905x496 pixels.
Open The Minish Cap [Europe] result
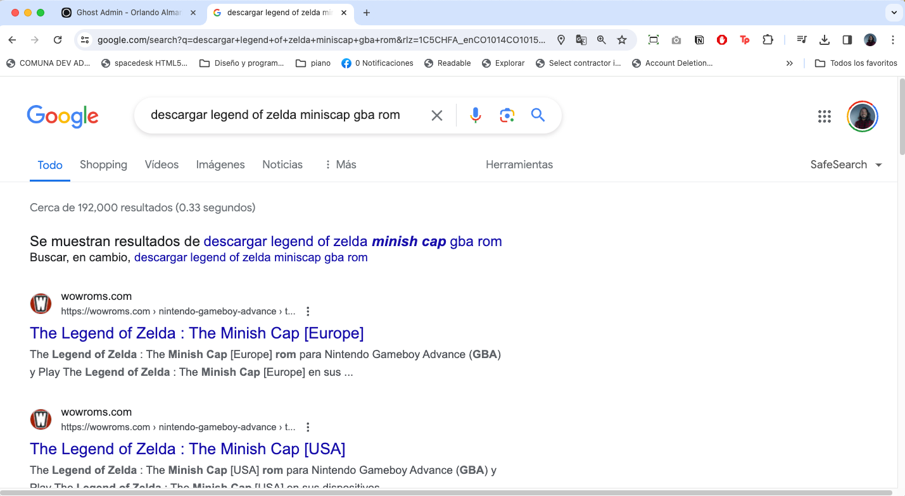196,333
